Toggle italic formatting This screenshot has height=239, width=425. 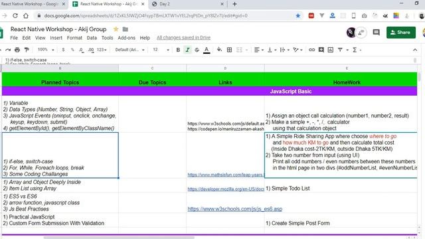187,50
